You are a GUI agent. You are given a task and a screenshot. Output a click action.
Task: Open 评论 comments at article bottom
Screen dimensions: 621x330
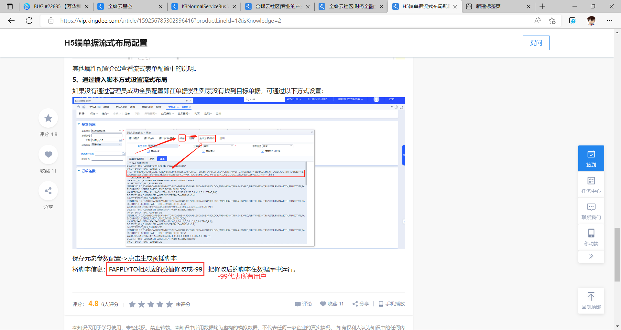tap(303, 304)
